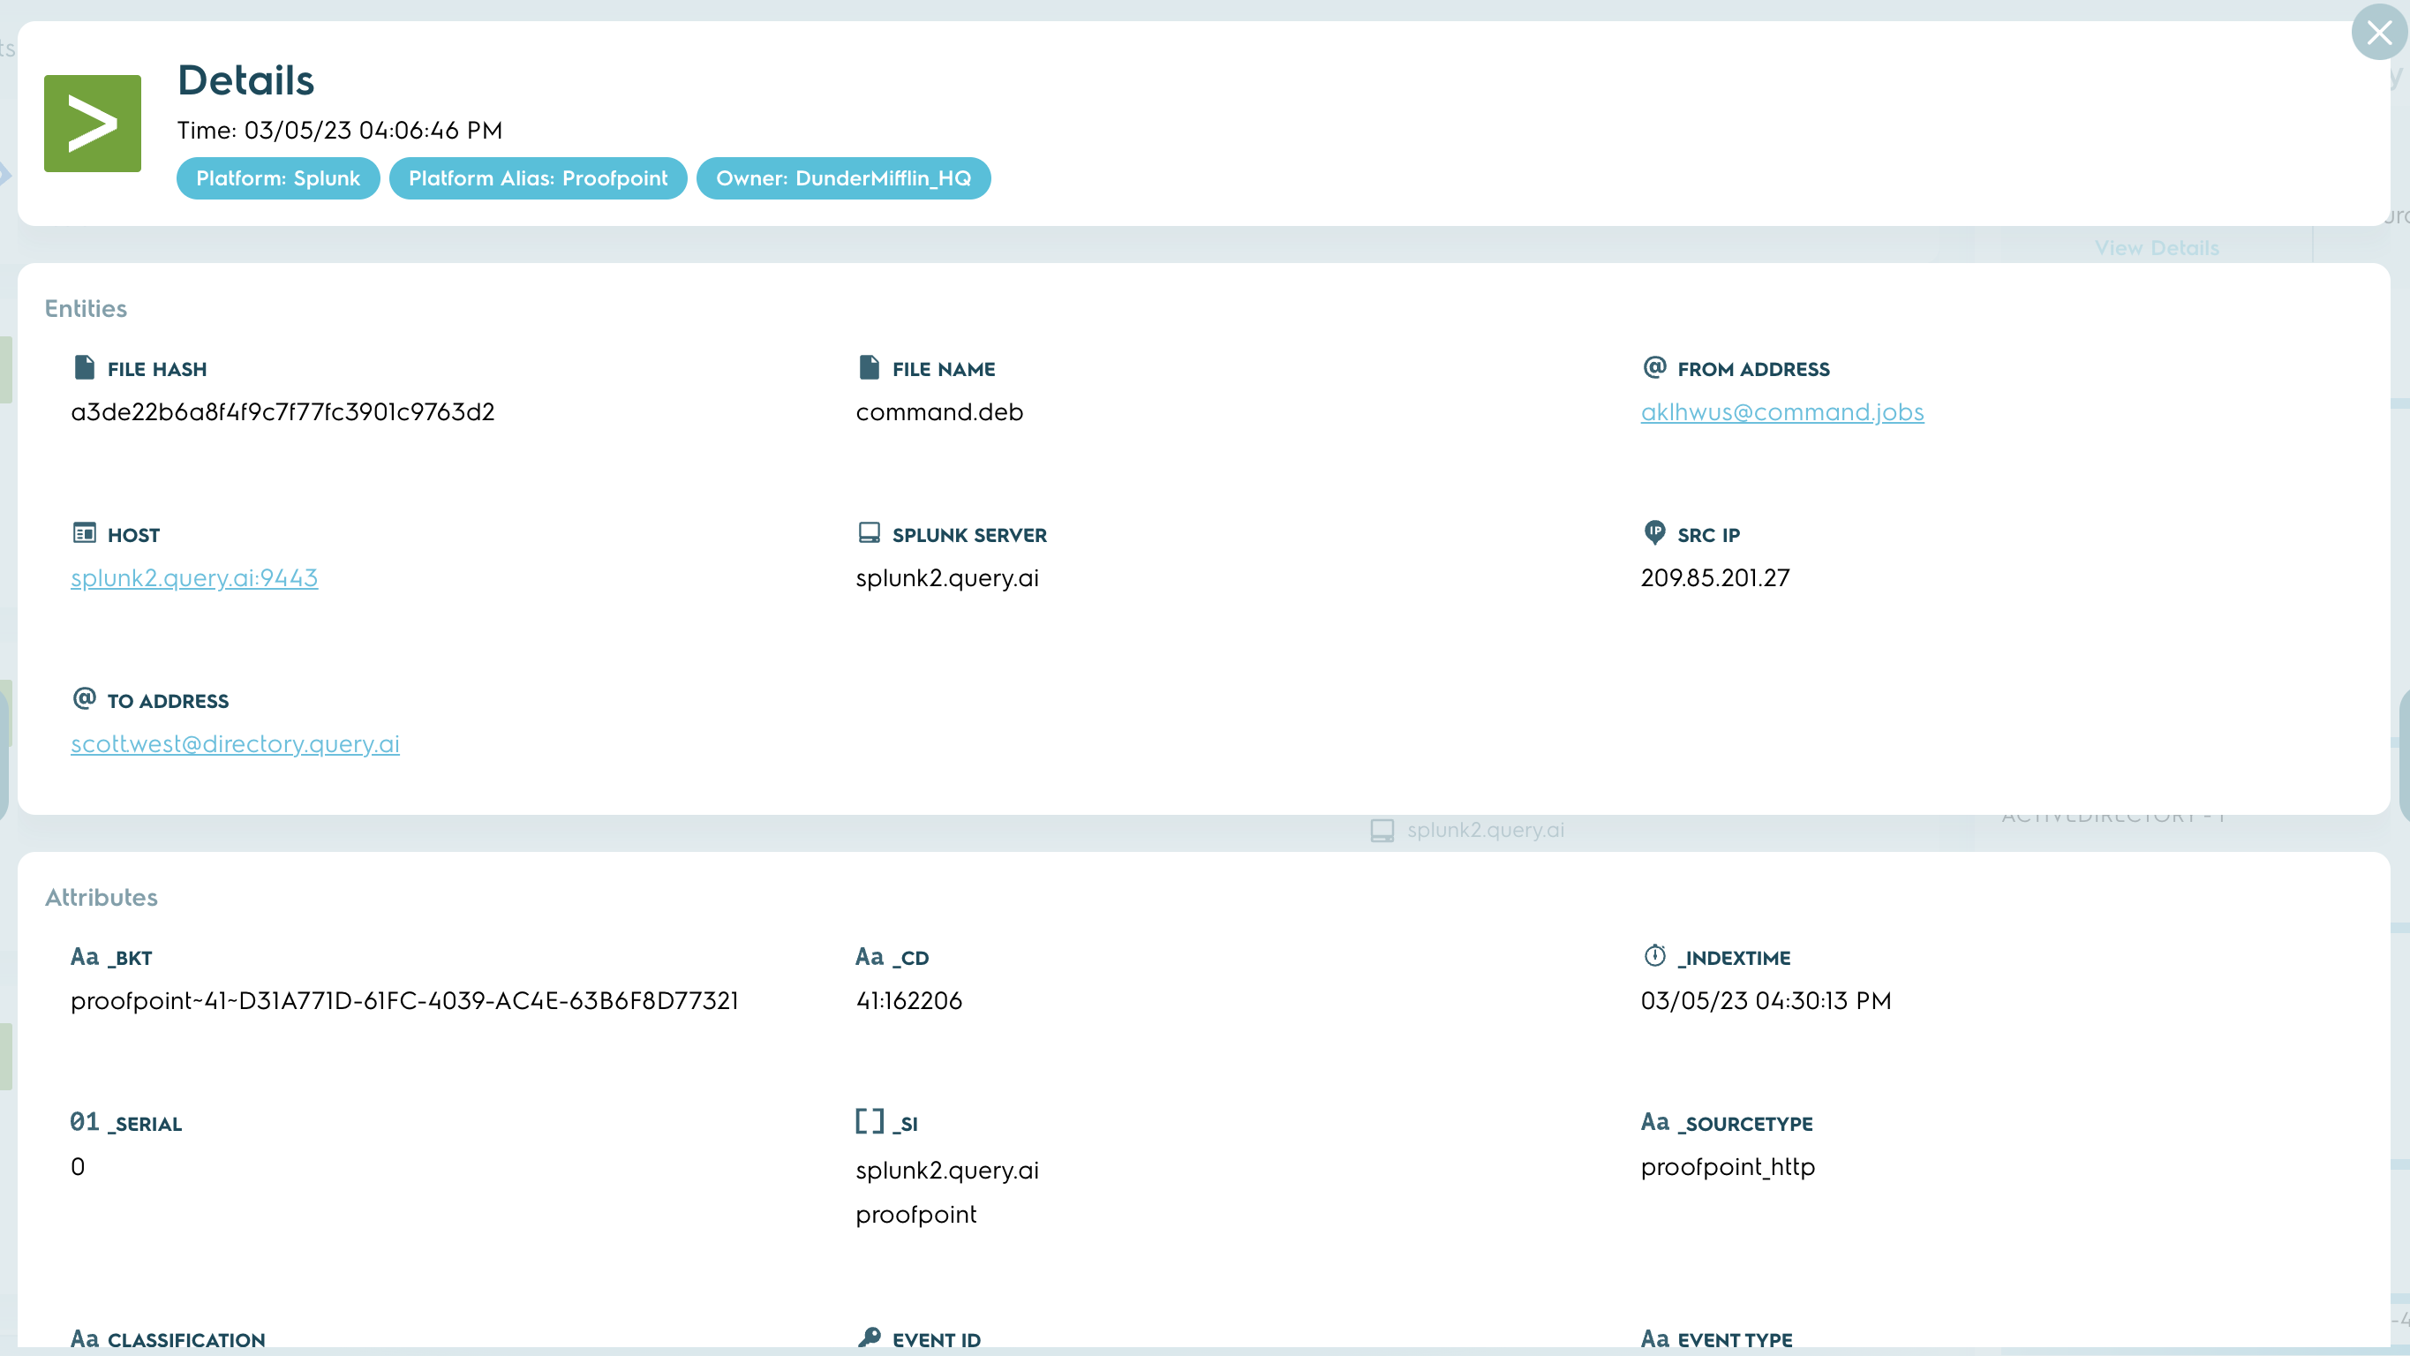
Task: Click the File Name document icon
Action: pyautogui.click(x=868, y=367)
